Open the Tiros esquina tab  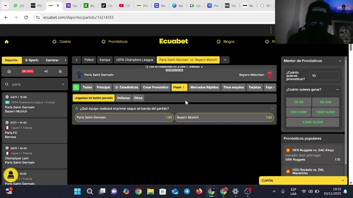[x=234, y=87]
